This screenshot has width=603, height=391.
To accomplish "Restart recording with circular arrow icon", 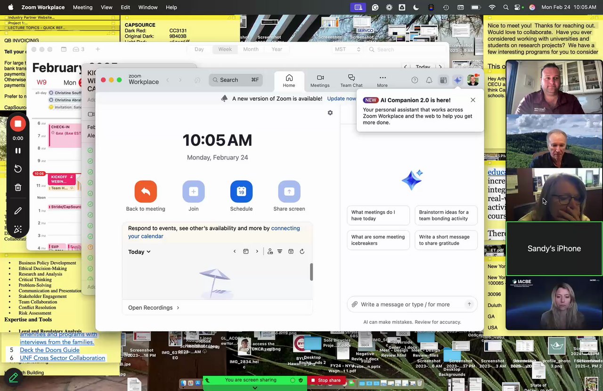I will point(18,169).
